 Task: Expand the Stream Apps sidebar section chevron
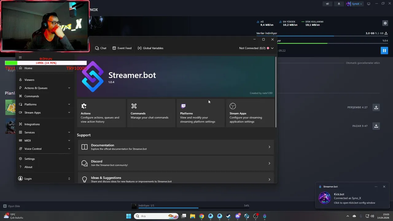(69, 113)
